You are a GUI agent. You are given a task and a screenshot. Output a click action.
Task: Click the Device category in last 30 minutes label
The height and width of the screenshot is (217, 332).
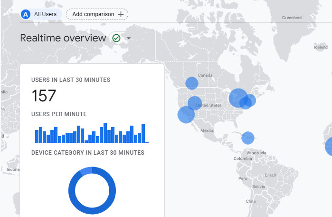tap(88, 152)
